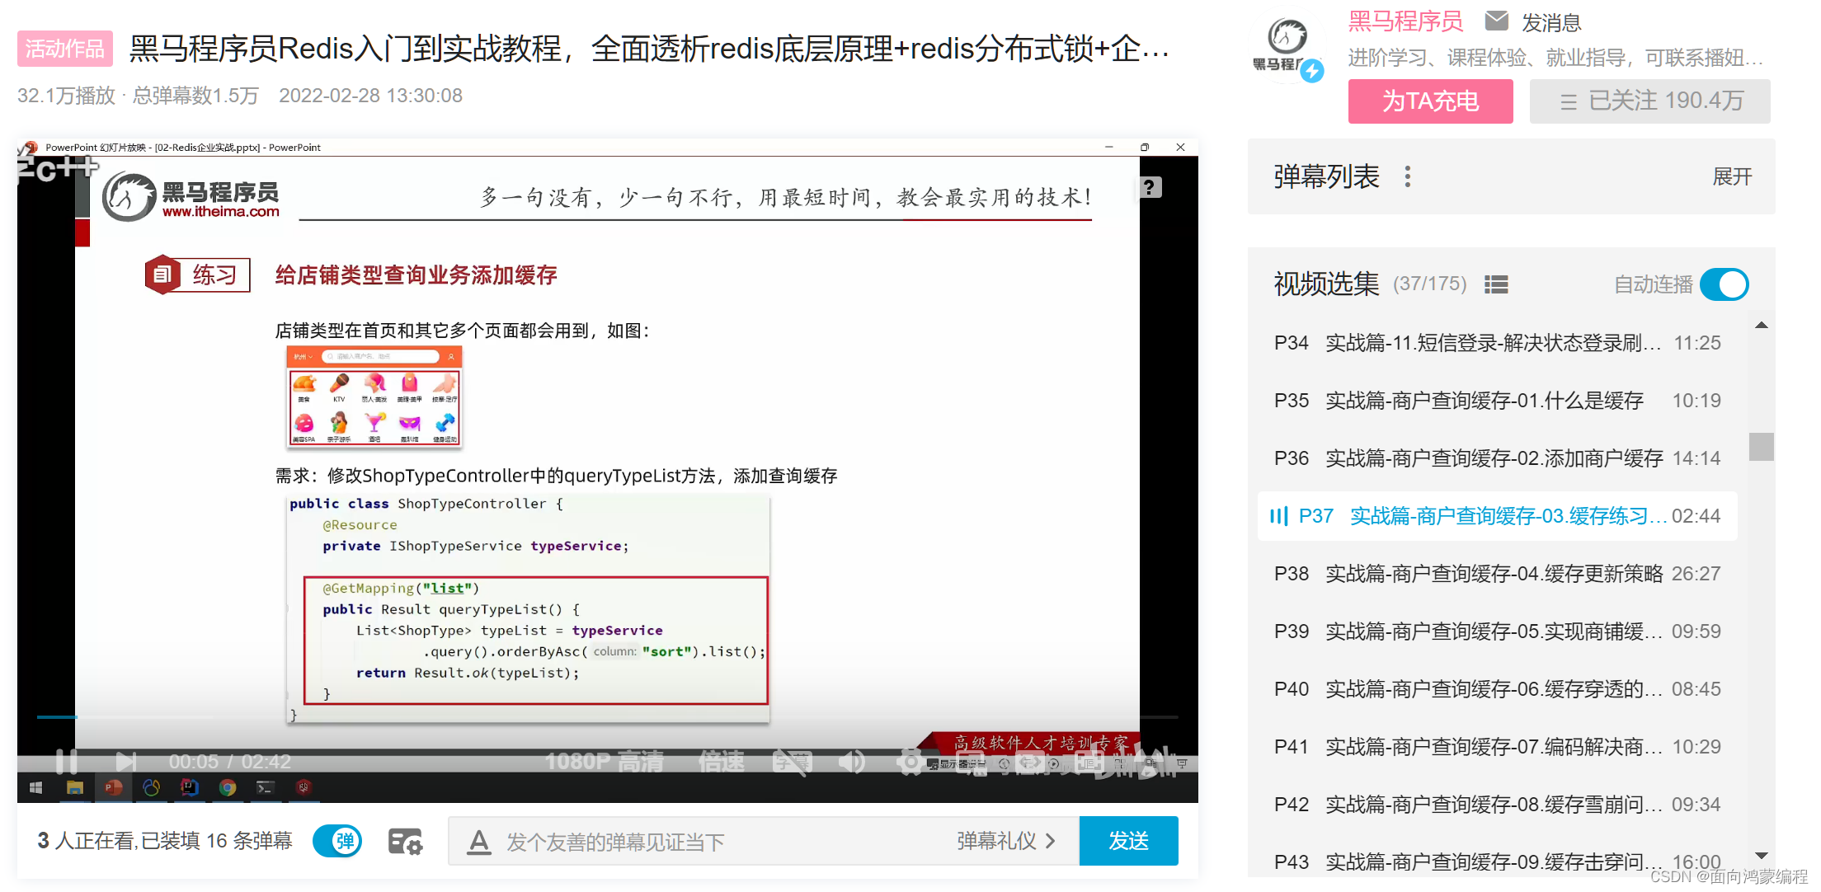Click the store category thumbnail image on the slide
This screenshot has height=892, width=1821.
(x=374, y=397)
